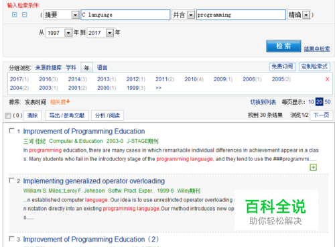335x247 pixels.
Task: Filter results by year 2010(4)
Action: click(194, 79)
